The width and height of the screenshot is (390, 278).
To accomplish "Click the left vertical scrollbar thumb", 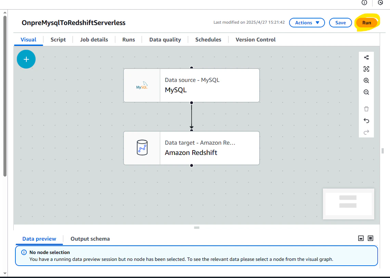I will (x=5, y=96).
